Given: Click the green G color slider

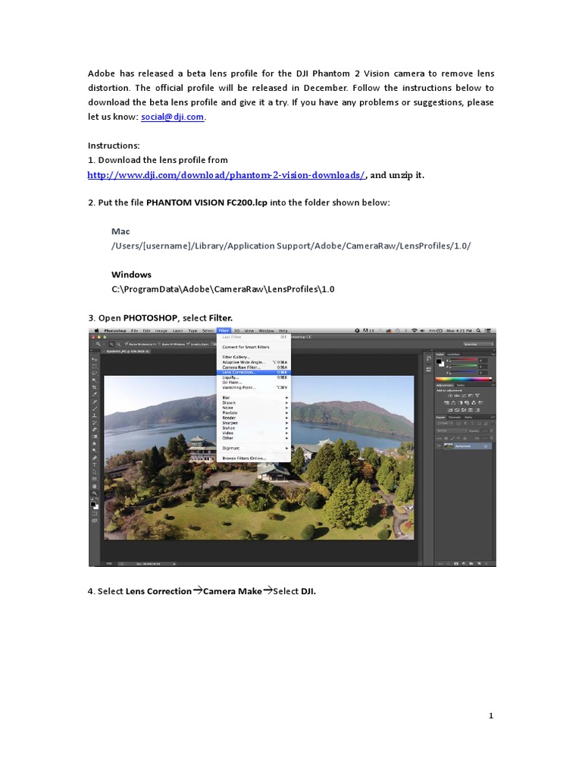Looking at the screenshot, I should tap(464, 365).
